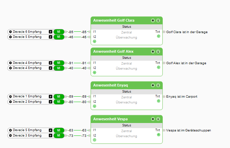Click Status header of Anwesenheit Golf Alex
The image size is (230, 148).
127,58
